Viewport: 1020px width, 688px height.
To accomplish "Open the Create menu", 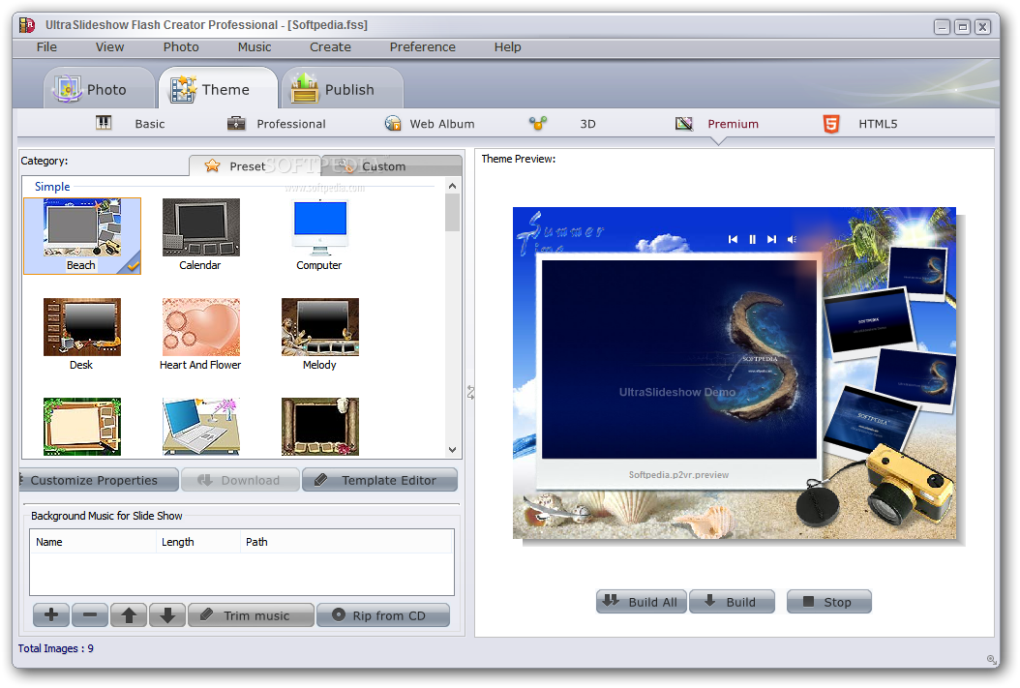I will coord(330,46).
